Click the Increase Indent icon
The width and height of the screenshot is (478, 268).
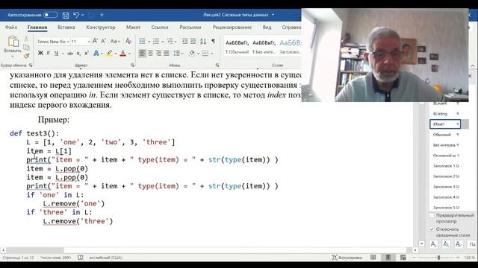point(193,41)
